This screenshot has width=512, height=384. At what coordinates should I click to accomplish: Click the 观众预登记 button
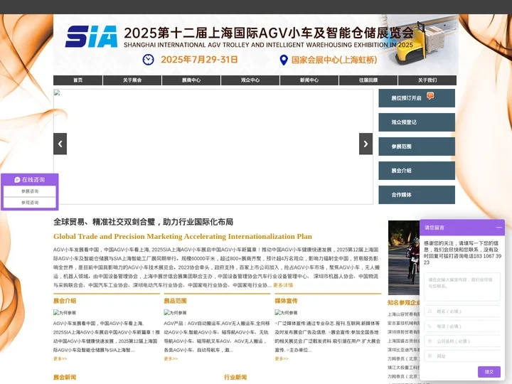point(417,122)
